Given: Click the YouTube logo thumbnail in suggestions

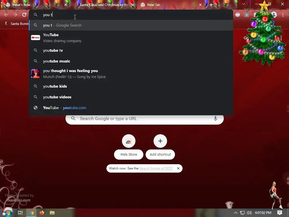Looking at the screenshot, I should pyautogui.click(x=36, y=38).
